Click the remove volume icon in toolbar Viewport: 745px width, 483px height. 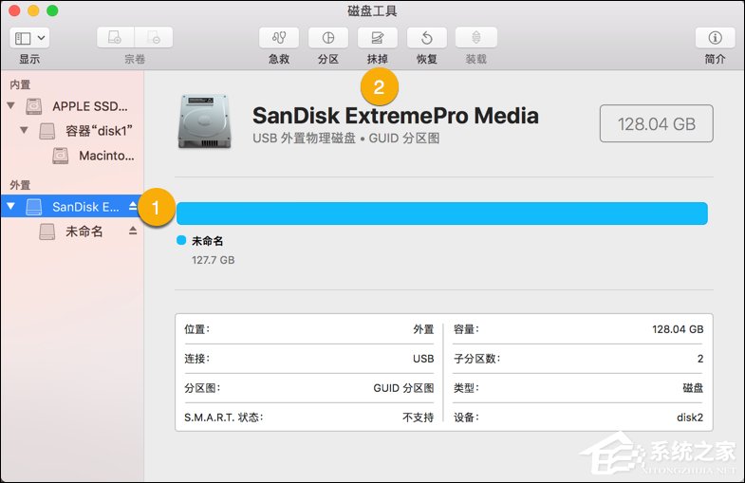[154, 38]
